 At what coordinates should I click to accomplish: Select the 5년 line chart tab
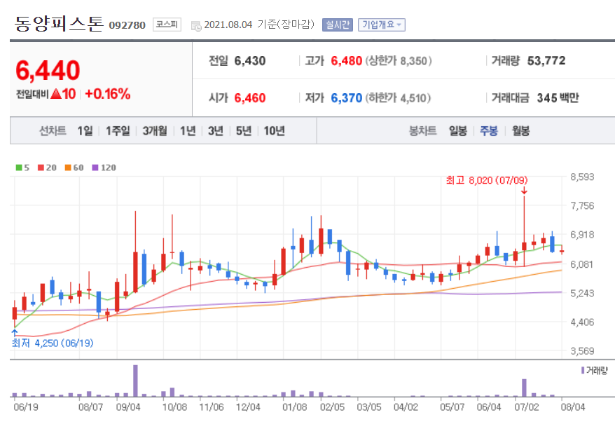point(243,131)
